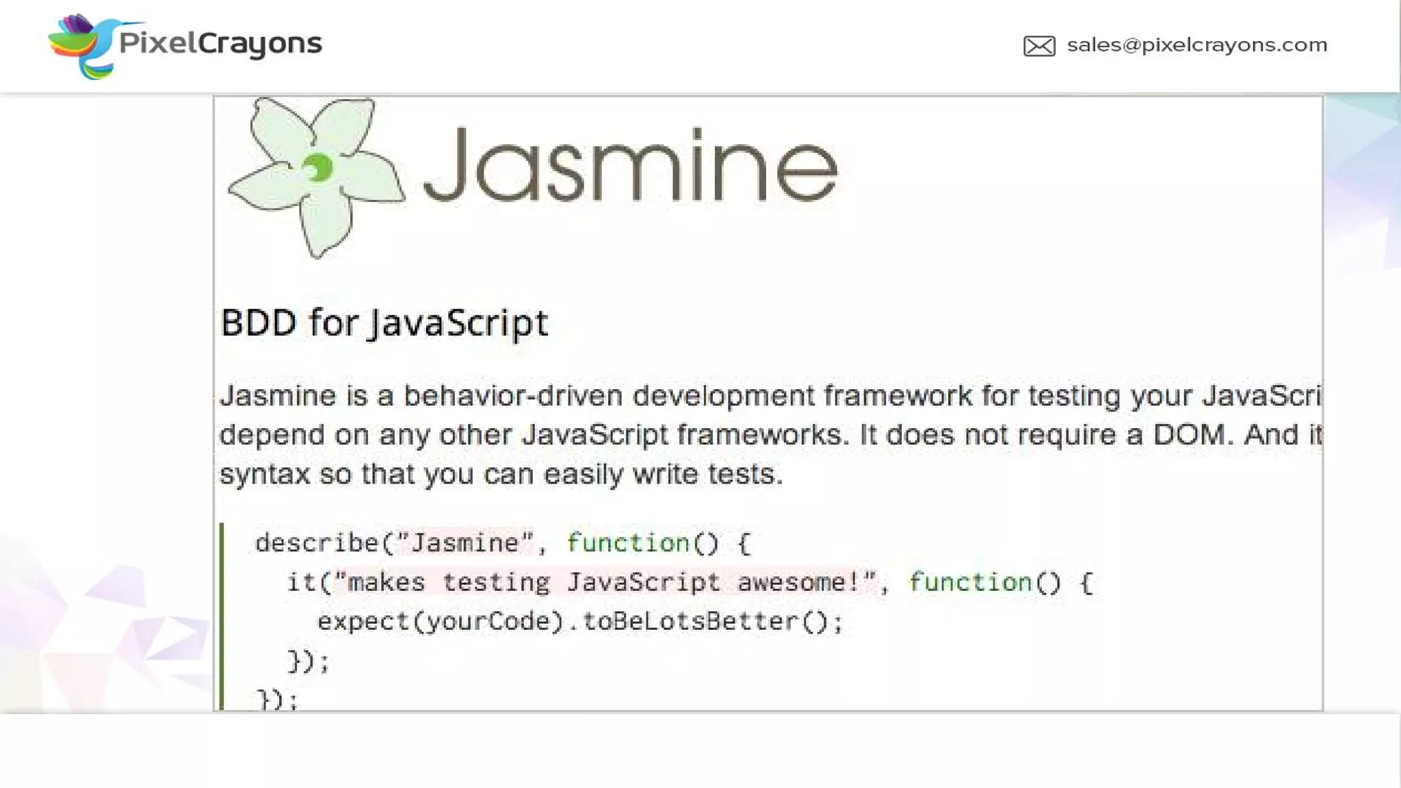Click the green vertical bar beside code
The height and width of the screenshot is (788, 1401).
coord(222,616)
